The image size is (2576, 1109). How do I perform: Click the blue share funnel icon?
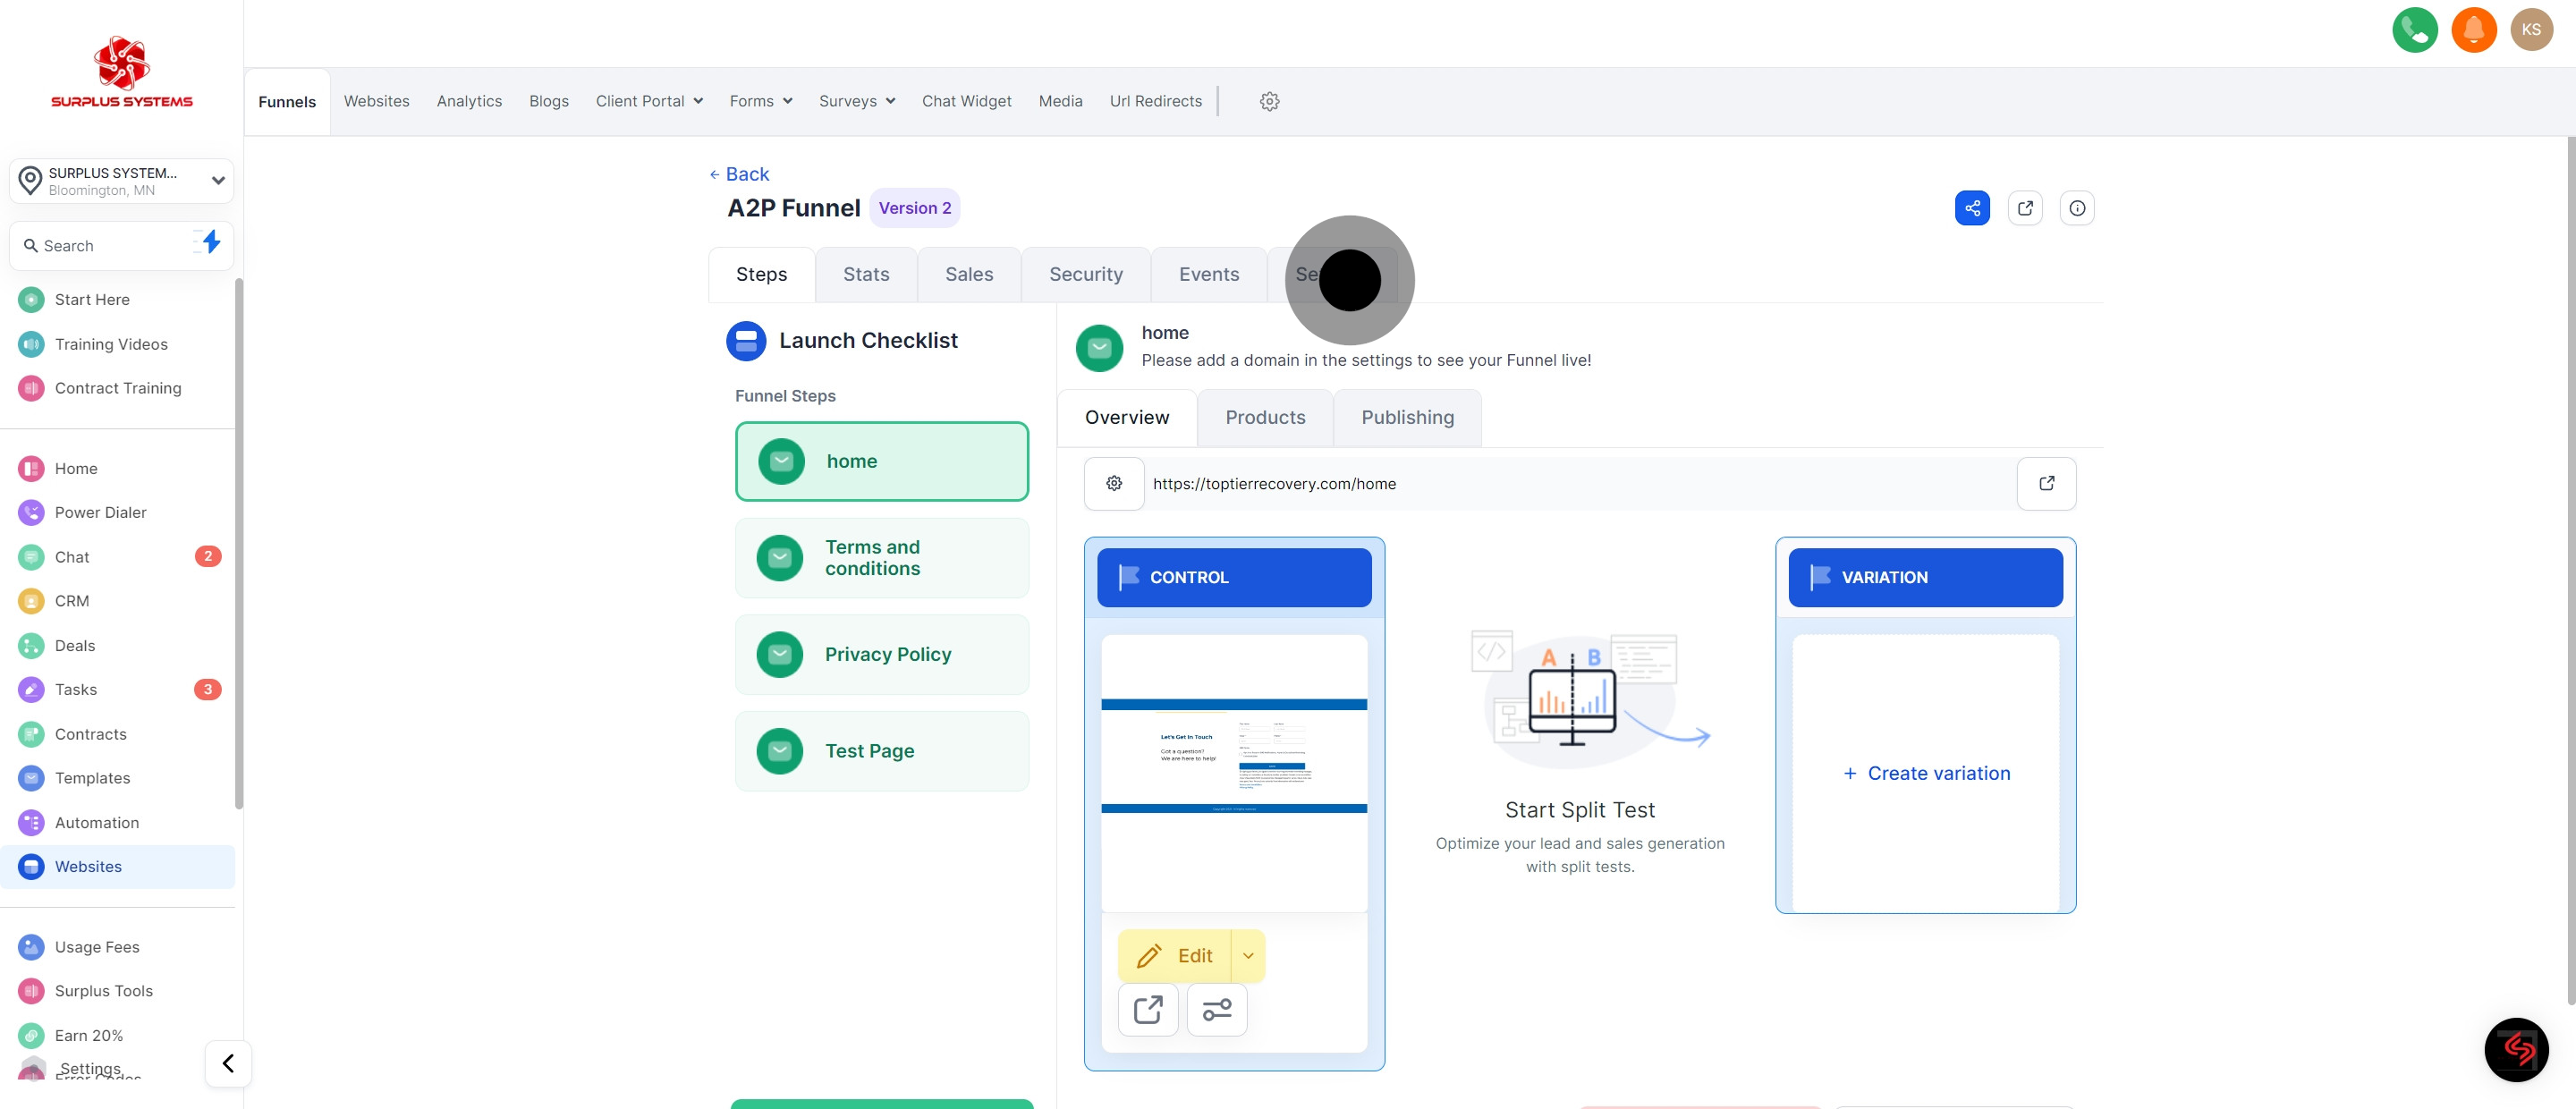point(1972,208)
